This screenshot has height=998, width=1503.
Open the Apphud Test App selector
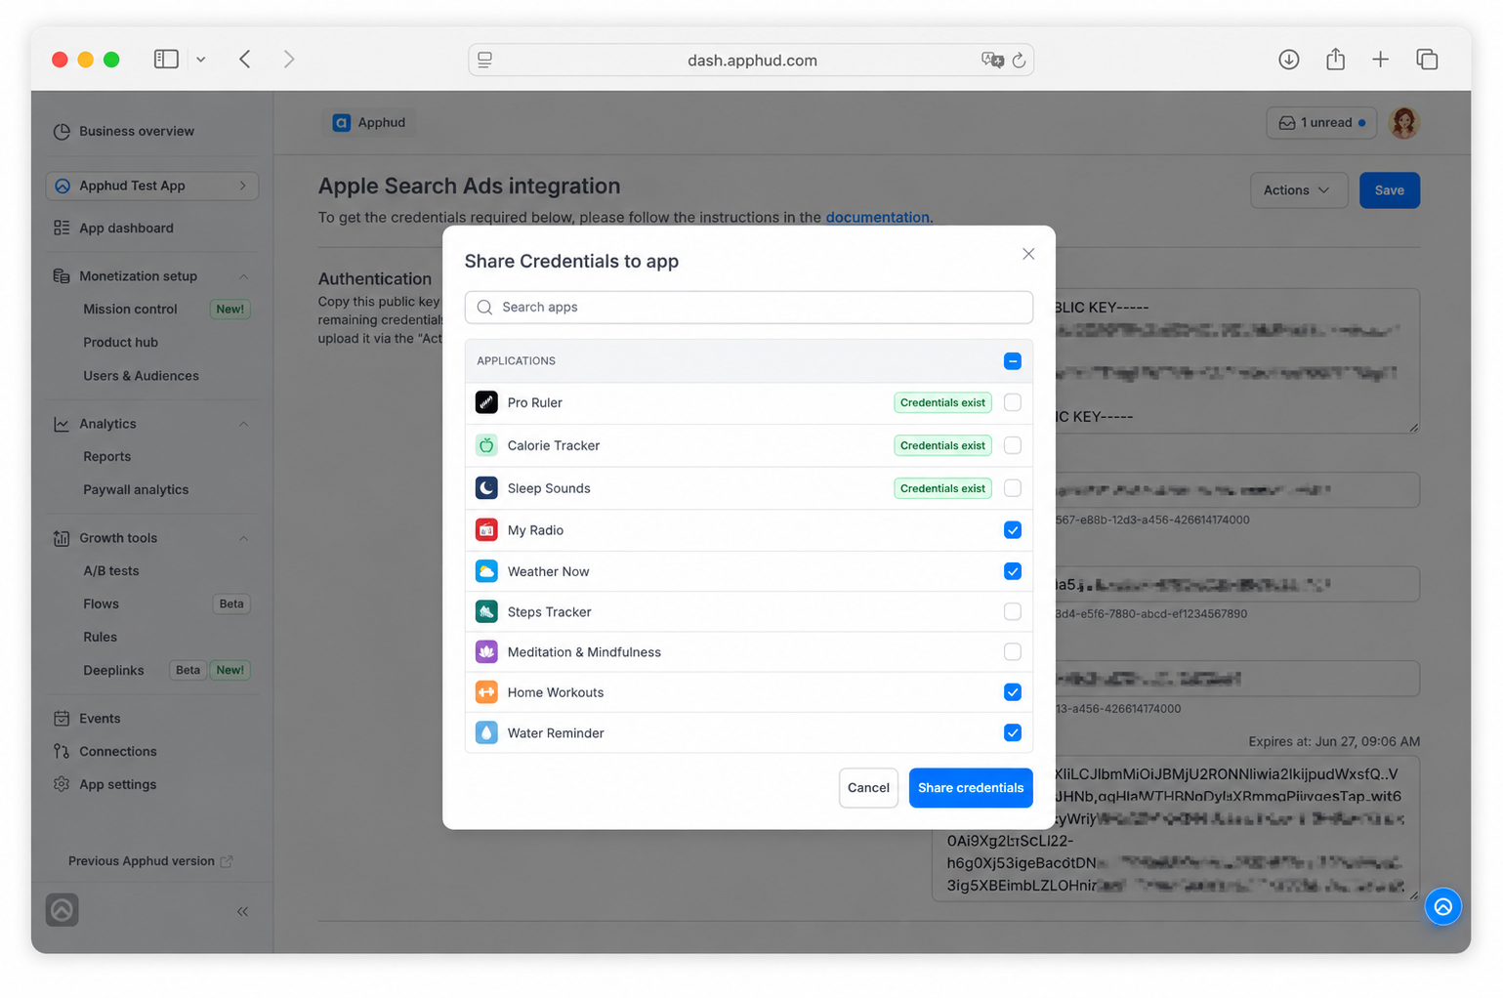tap(152, 186)
